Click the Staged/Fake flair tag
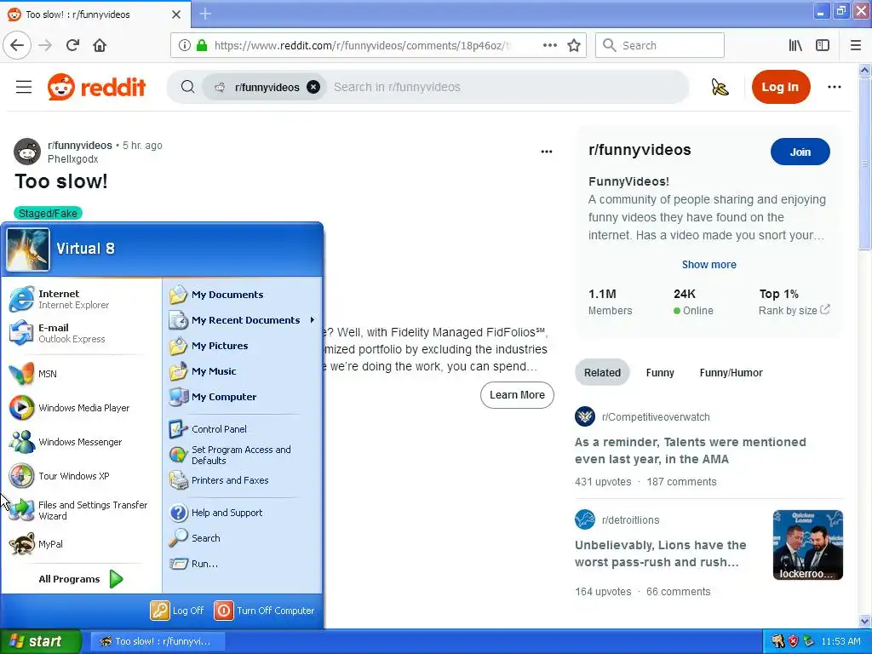Image resolution: width=872 pixels, height=654 pixels. coord(49,214)
